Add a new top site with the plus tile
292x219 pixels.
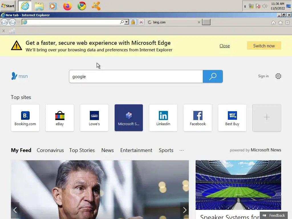point(267,118)
